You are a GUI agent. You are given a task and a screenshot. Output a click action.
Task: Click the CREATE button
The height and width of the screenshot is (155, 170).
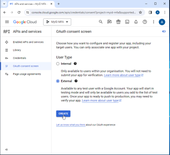pyautogui.click(x=63, y=114)
